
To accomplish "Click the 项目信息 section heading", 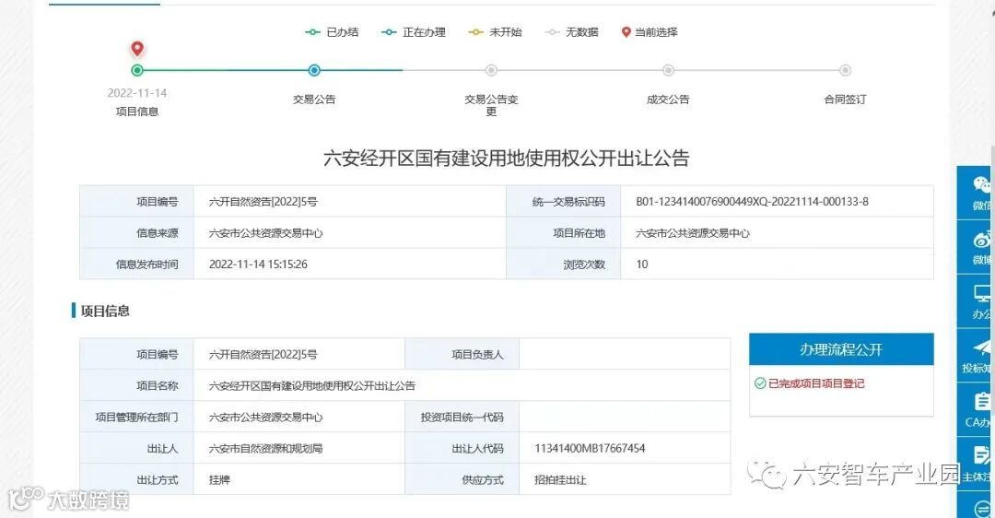I will [105, 311].
